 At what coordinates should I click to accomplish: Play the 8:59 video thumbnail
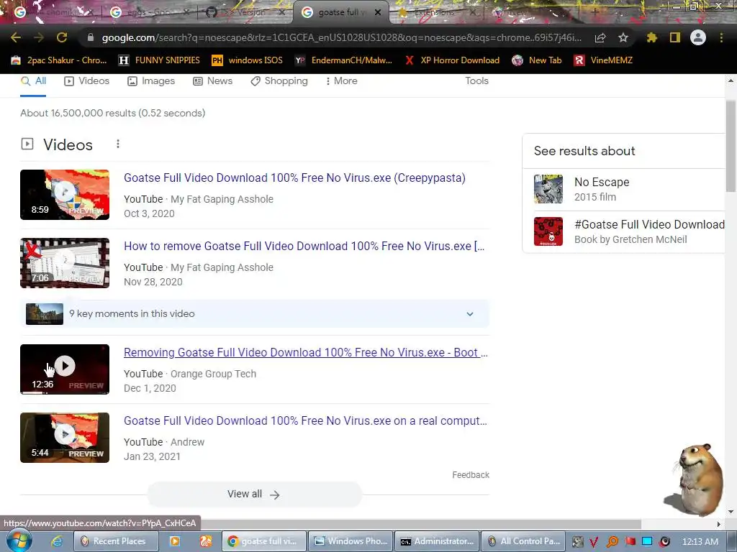point(65,195)
